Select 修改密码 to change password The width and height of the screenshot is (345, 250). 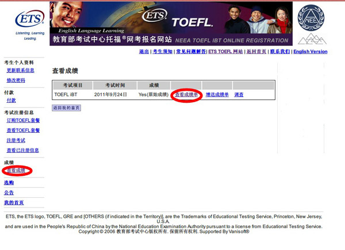pos(16,80)
